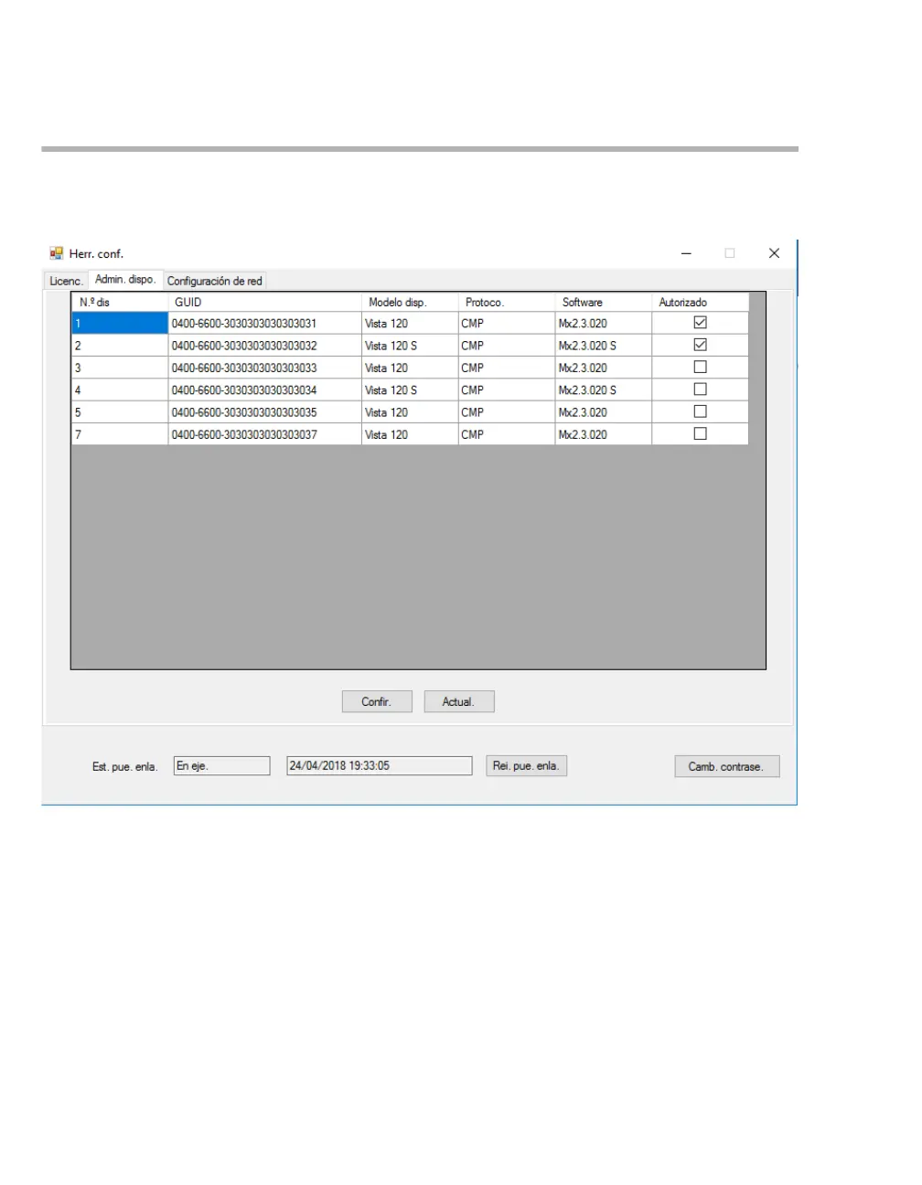Click the En eje. status field
The width and height of the screenshot is (922, 1185).
click(222, 765)
